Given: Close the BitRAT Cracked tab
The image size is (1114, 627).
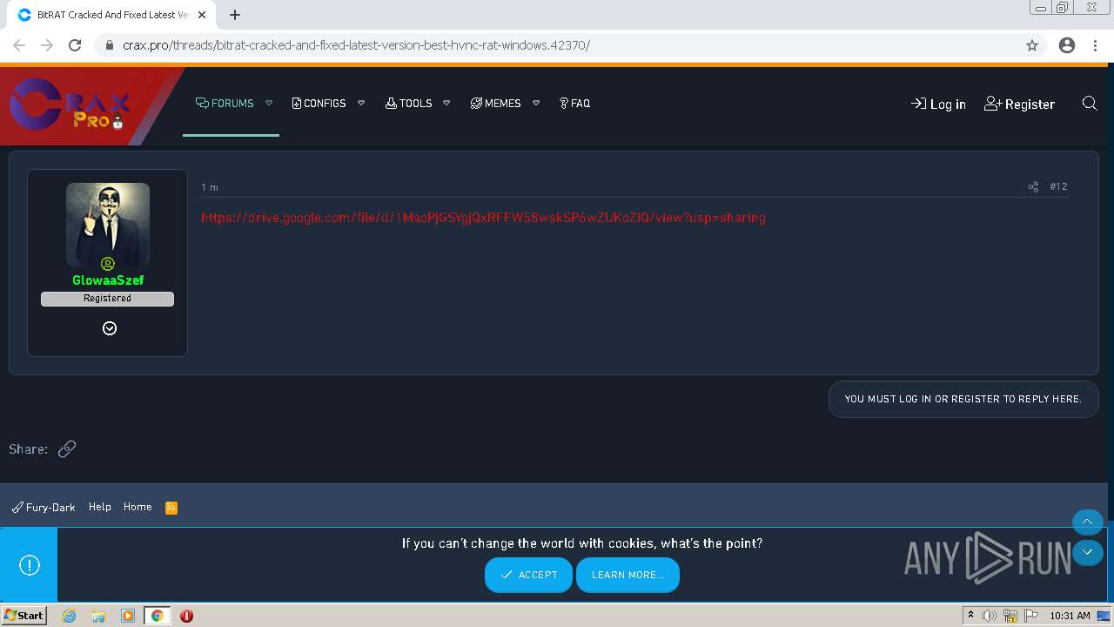Looking at the screenshot, I should (x=201, y=15).
